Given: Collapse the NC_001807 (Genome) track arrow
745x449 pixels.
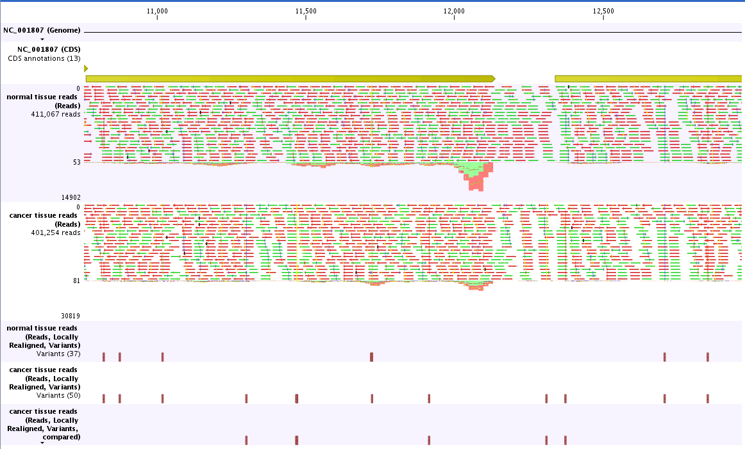Looking at the screenshot, I should pyautogui.click(x=42, y=40).
